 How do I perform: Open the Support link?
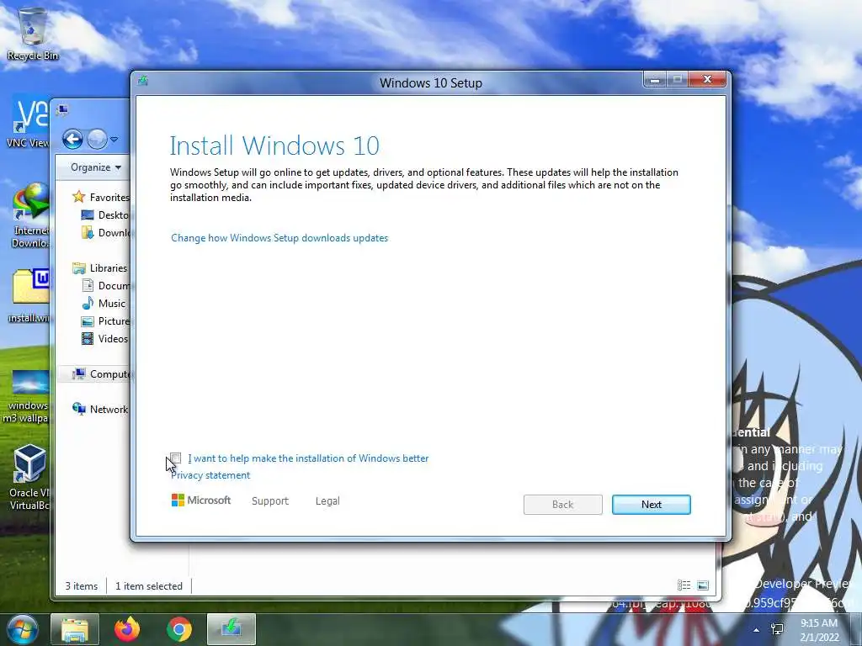pyautogui.click(x=270, y=501)
